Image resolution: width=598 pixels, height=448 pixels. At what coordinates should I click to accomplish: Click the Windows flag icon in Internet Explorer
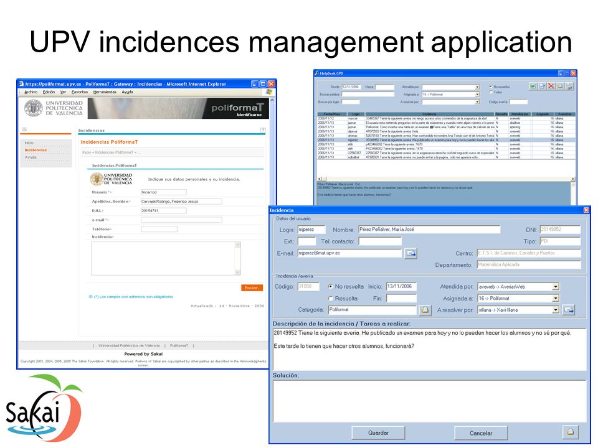click(x=269, y=92)
